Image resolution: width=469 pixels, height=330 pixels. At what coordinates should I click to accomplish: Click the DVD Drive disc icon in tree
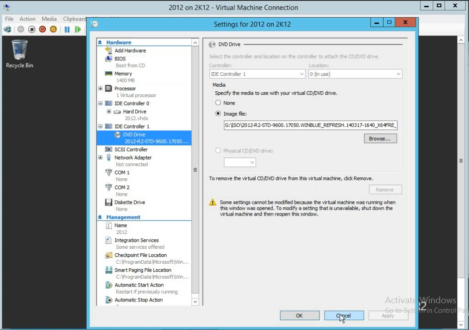click(x=118, y=134)
